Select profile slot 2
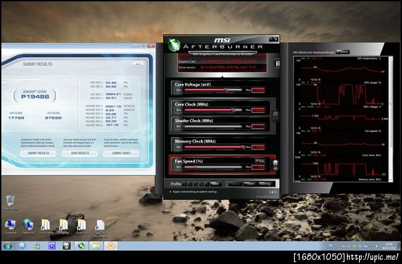This screenshot has height=264, width=402. pyautogui.click(x=190, y=184)
